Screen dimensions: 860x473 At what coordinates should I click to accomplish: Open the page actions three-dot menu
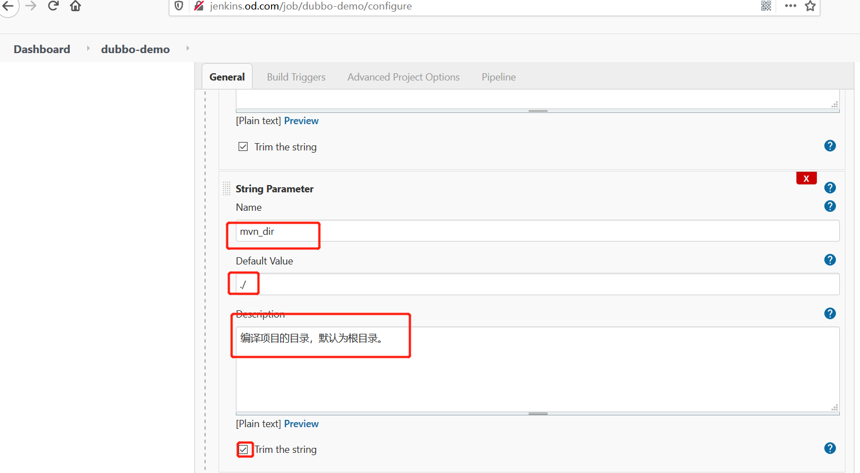click(x=790, y=6)
